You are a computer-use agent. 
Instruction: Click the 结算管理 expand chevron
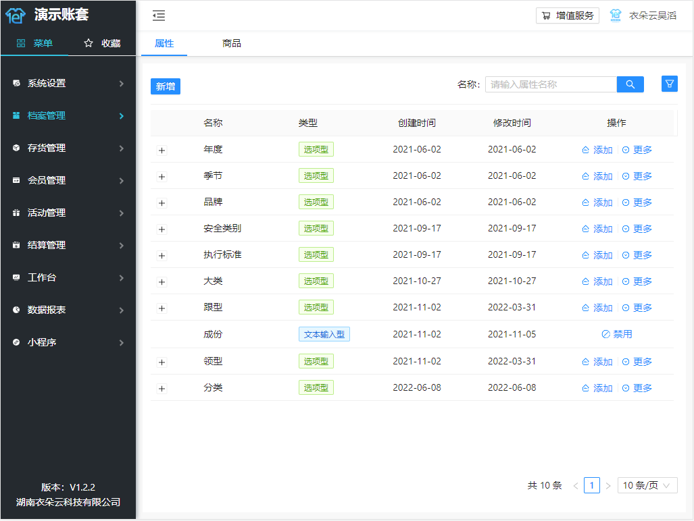(121, 245)
